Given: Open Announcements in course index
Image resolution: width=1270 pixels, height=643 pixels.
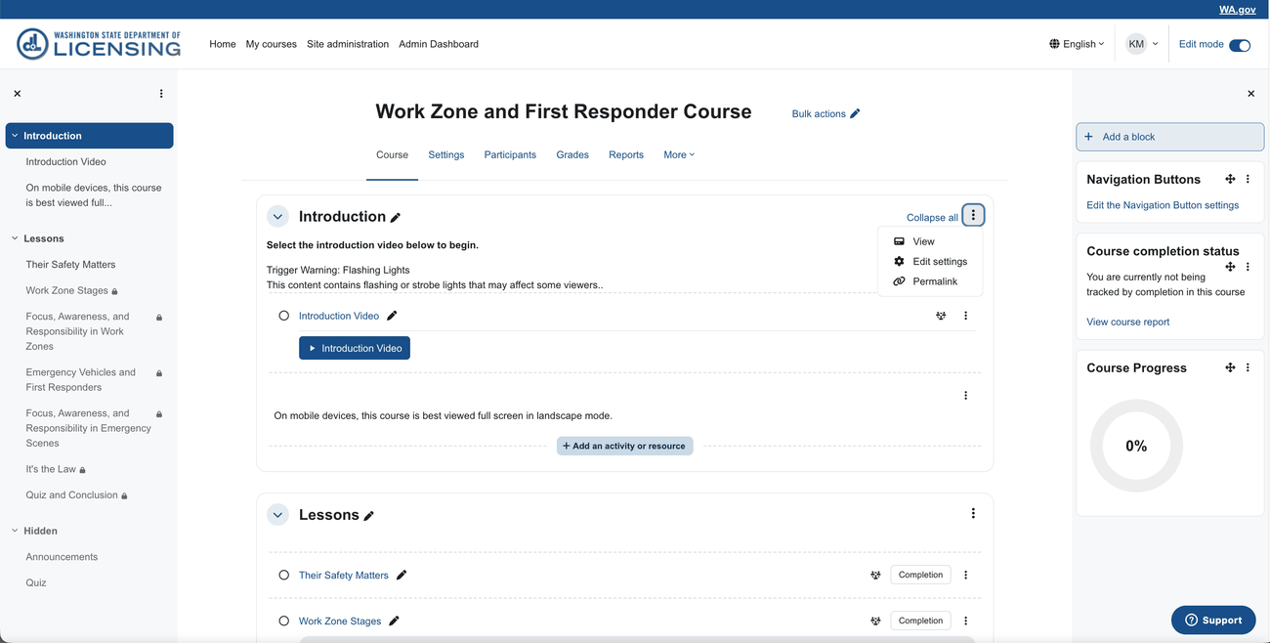Looking at the screenshot, I should 63,557.
